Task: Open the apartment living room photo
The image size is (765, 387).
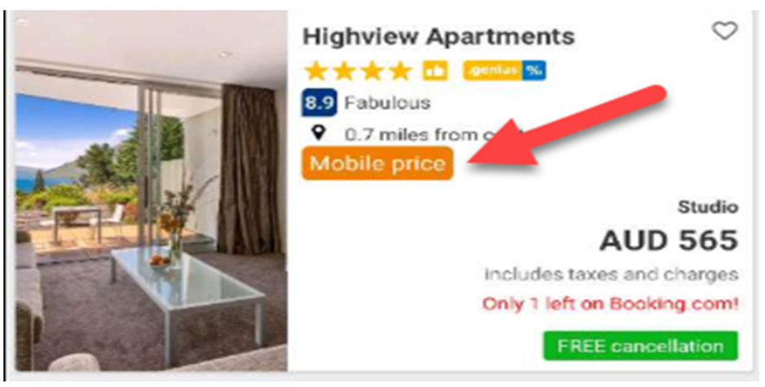Action: click(x=151, y=191)
